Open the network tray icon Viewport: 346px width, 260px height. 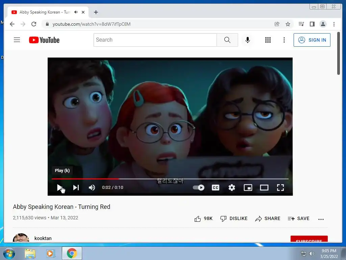click(x=304, y=254)
